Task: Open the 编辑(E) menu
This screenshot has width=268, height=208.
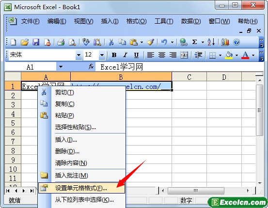Action: [57, 21]
